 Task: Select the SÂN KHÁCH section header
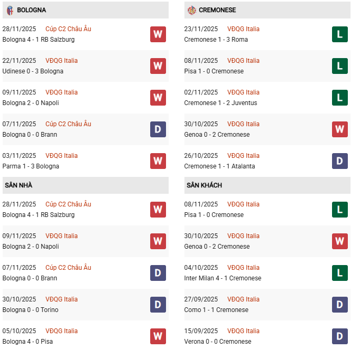[204, 185]
